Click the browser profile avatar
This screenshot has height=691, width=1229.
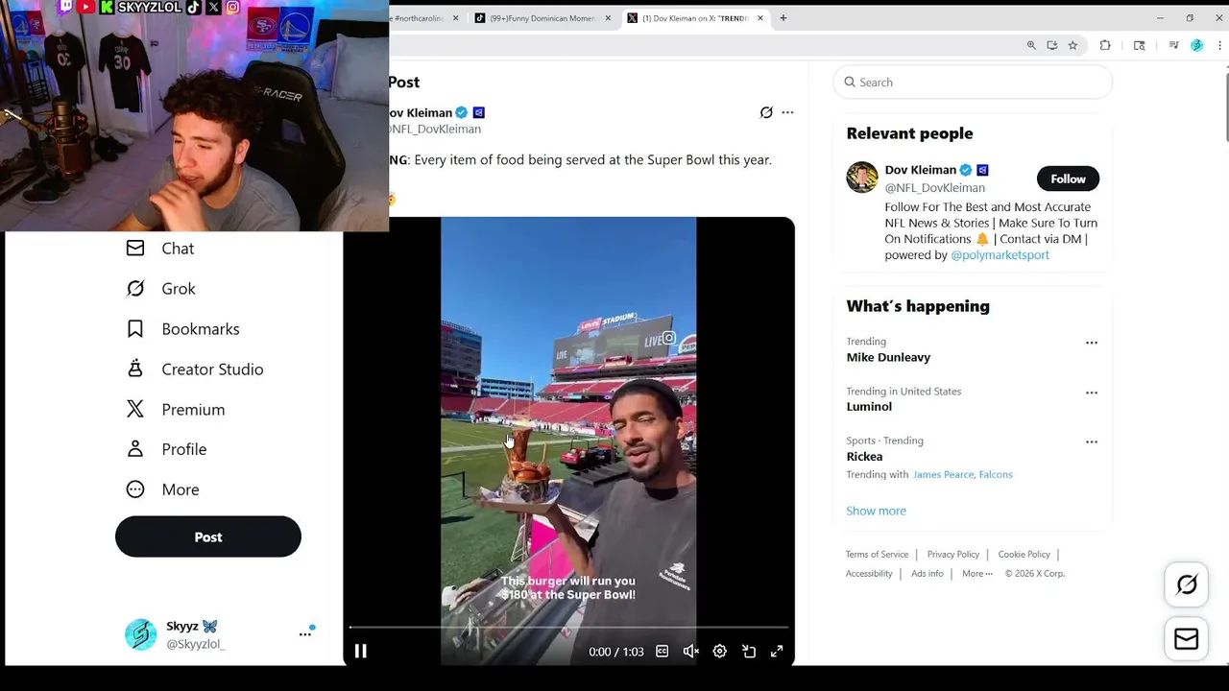pyautogui.click(x=1196, y=45)
